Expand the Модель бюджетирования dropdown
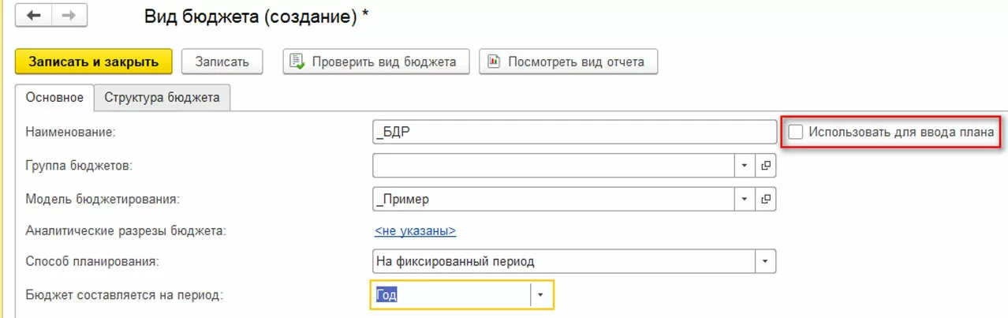This screenshot has height=318, width=1008. pyautogui.click(x=744, y=198)
